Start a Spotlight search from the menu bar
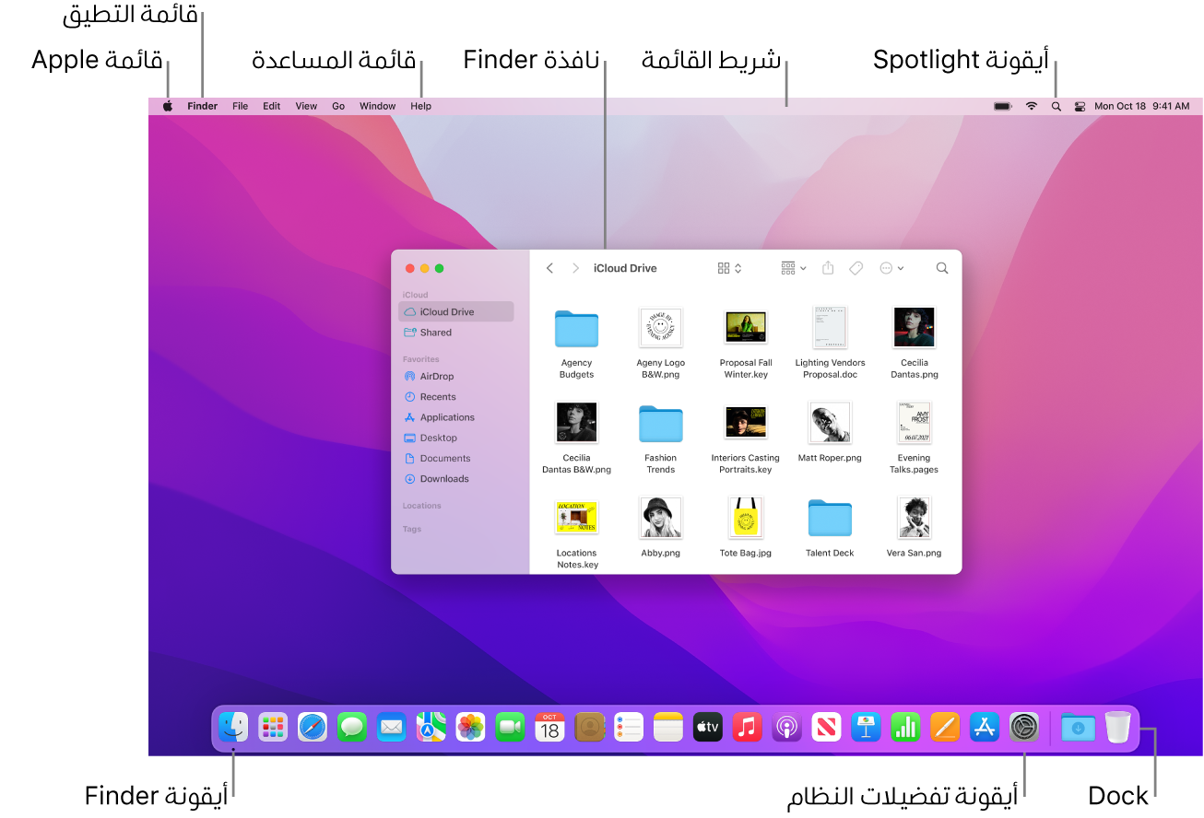This screenshot has height=818, width=1204. click(1055, 105)
